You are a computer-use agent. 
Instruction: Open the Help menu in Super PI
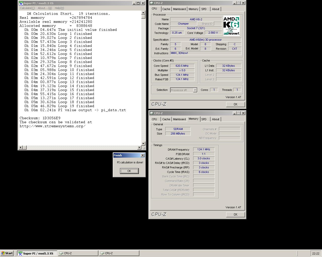59,8
